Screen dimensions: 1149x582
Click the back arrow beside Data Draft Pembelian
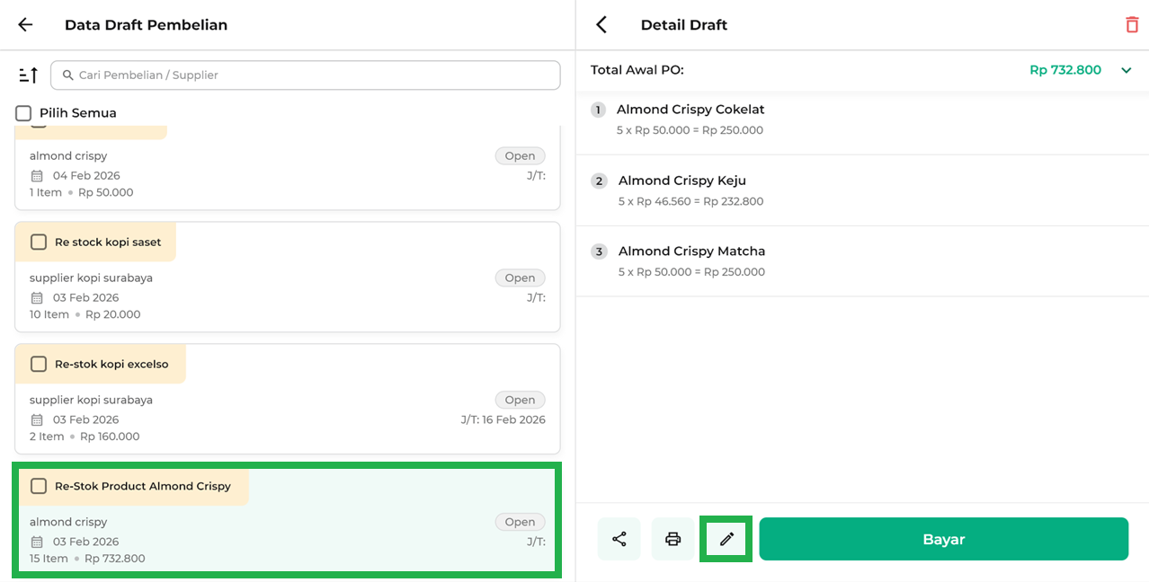25,25
